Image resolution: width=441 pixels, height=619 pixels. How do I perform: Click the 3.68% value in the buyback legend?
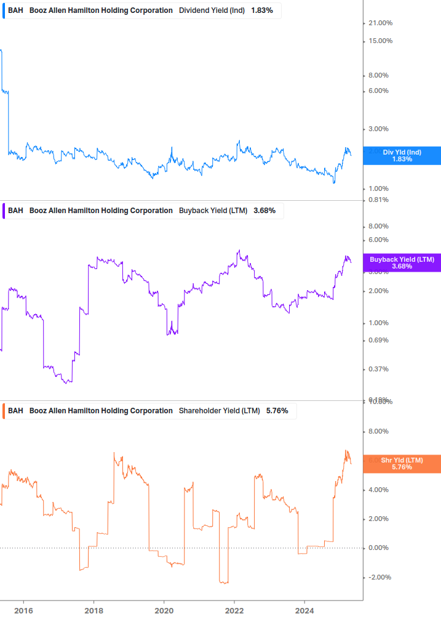[264, 211]
